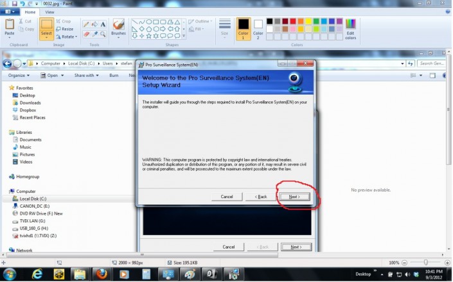Viewport: 453px width, 282px height.
Task: Select the Color picker eyedropper
Action: coord(94,34)
